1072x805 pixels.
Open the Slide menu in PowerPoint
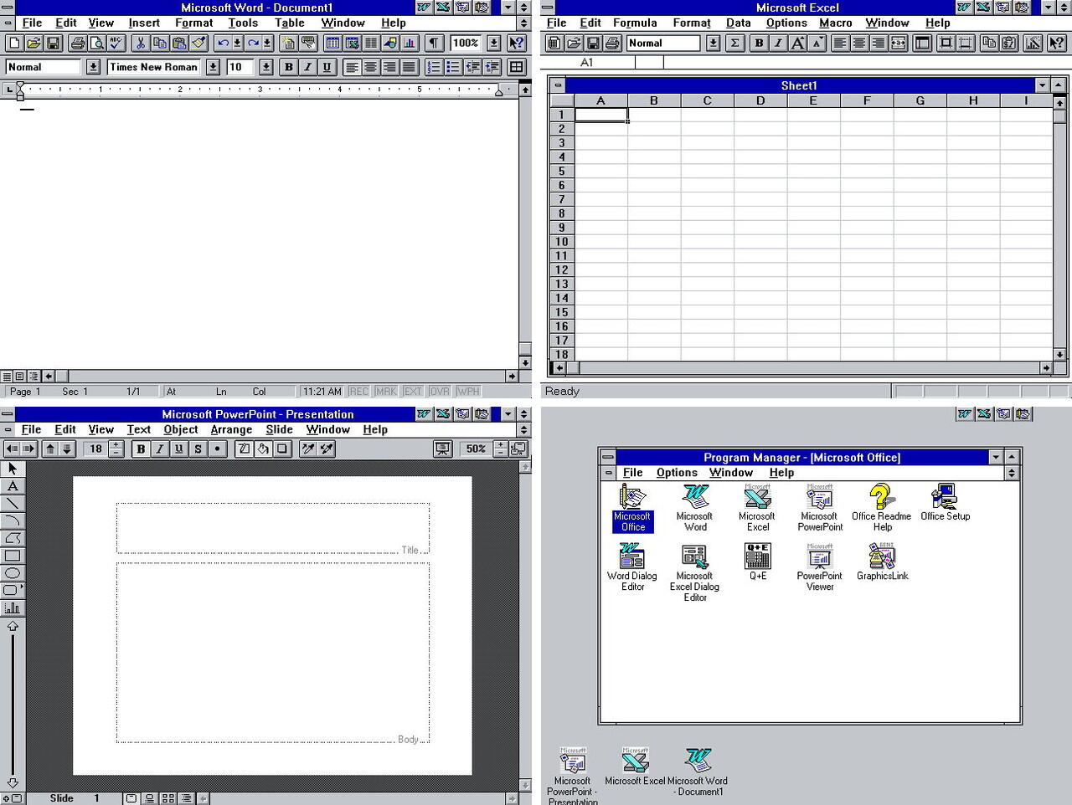pos(279,430)
